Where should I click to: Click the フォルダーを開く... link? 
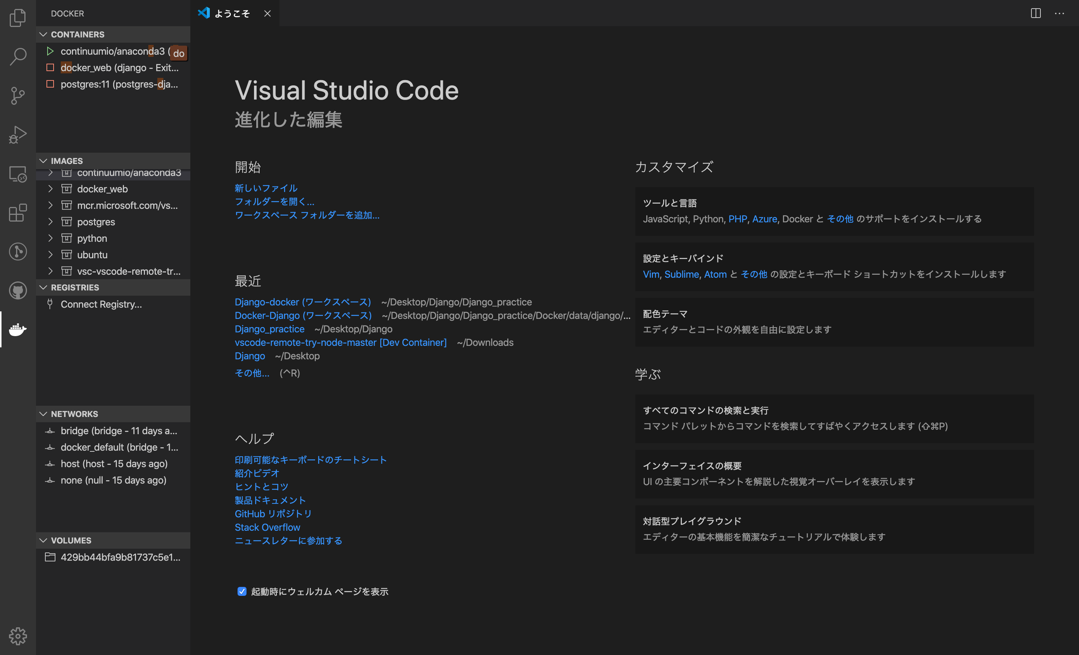point(275,202)
